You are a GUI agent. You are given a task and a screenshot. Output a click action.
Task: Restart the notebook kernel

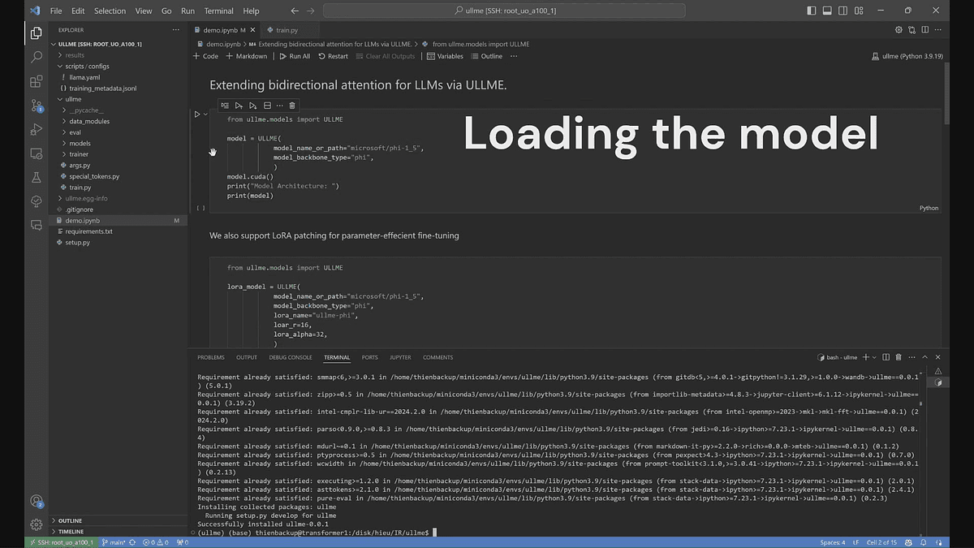pyautogui.click(x=333, y=56)
